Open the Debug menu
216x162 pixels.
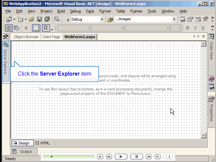tap(76, 11)
